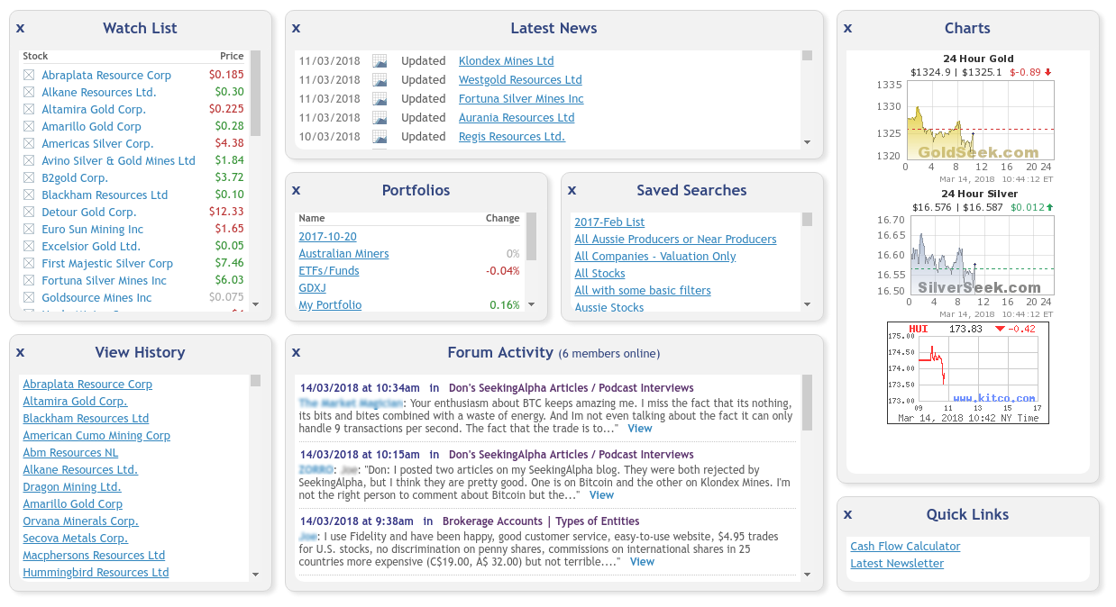Remove Goldsource Mines Inc from watch list

coord(29,298)
